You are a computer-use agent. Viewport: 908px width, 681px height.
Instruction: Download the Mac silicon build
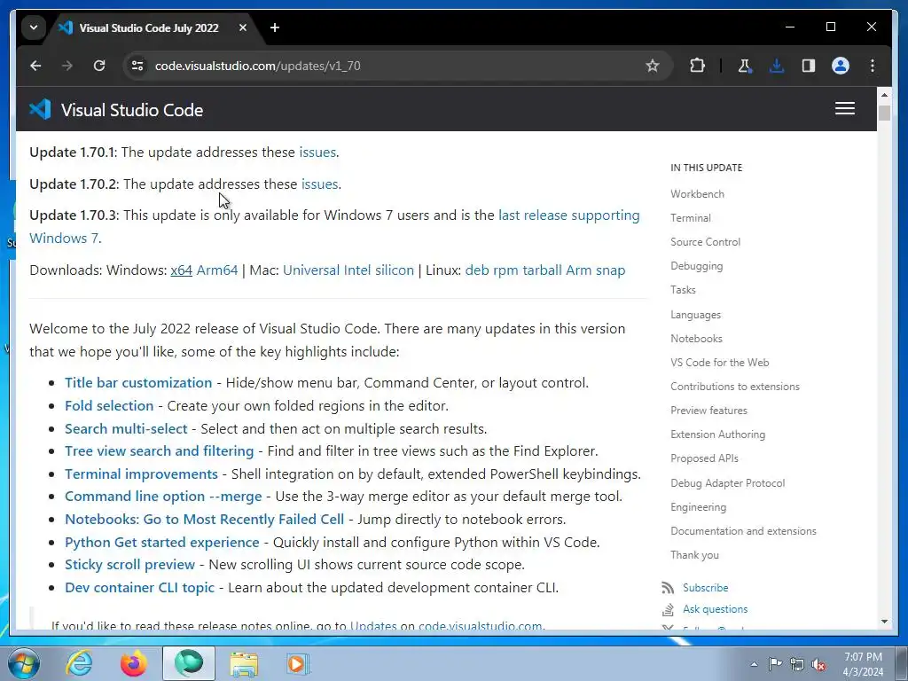tap(395, 270)
